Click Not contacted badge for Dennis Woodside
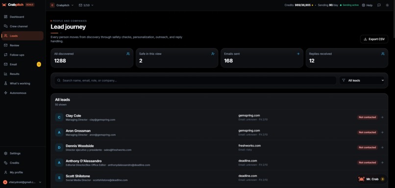The image size is (395, 188). pyautogui.click(x=367, y=147)
